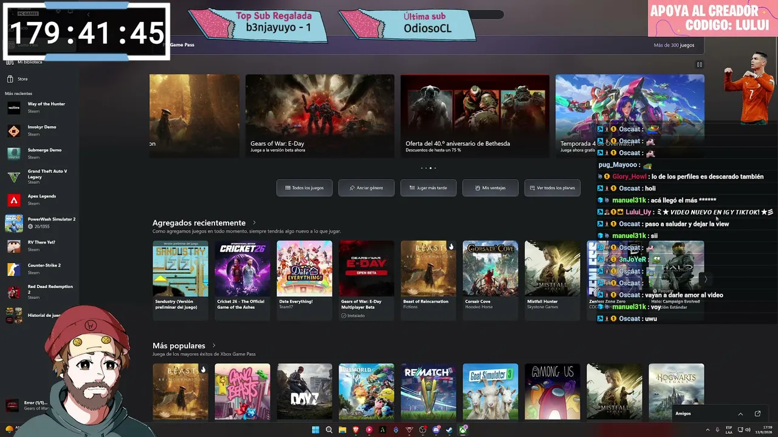Screen dimensions: 778x437
Task: Open File Explorer from the taskbar
Action: coord(342,430)
